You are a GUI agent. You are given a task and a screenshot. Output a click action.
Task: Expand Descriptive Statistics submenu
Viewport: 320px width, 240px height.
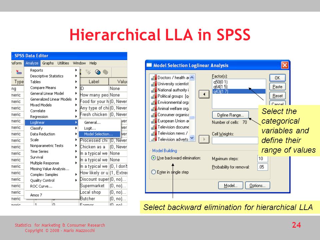coord(51,76)
